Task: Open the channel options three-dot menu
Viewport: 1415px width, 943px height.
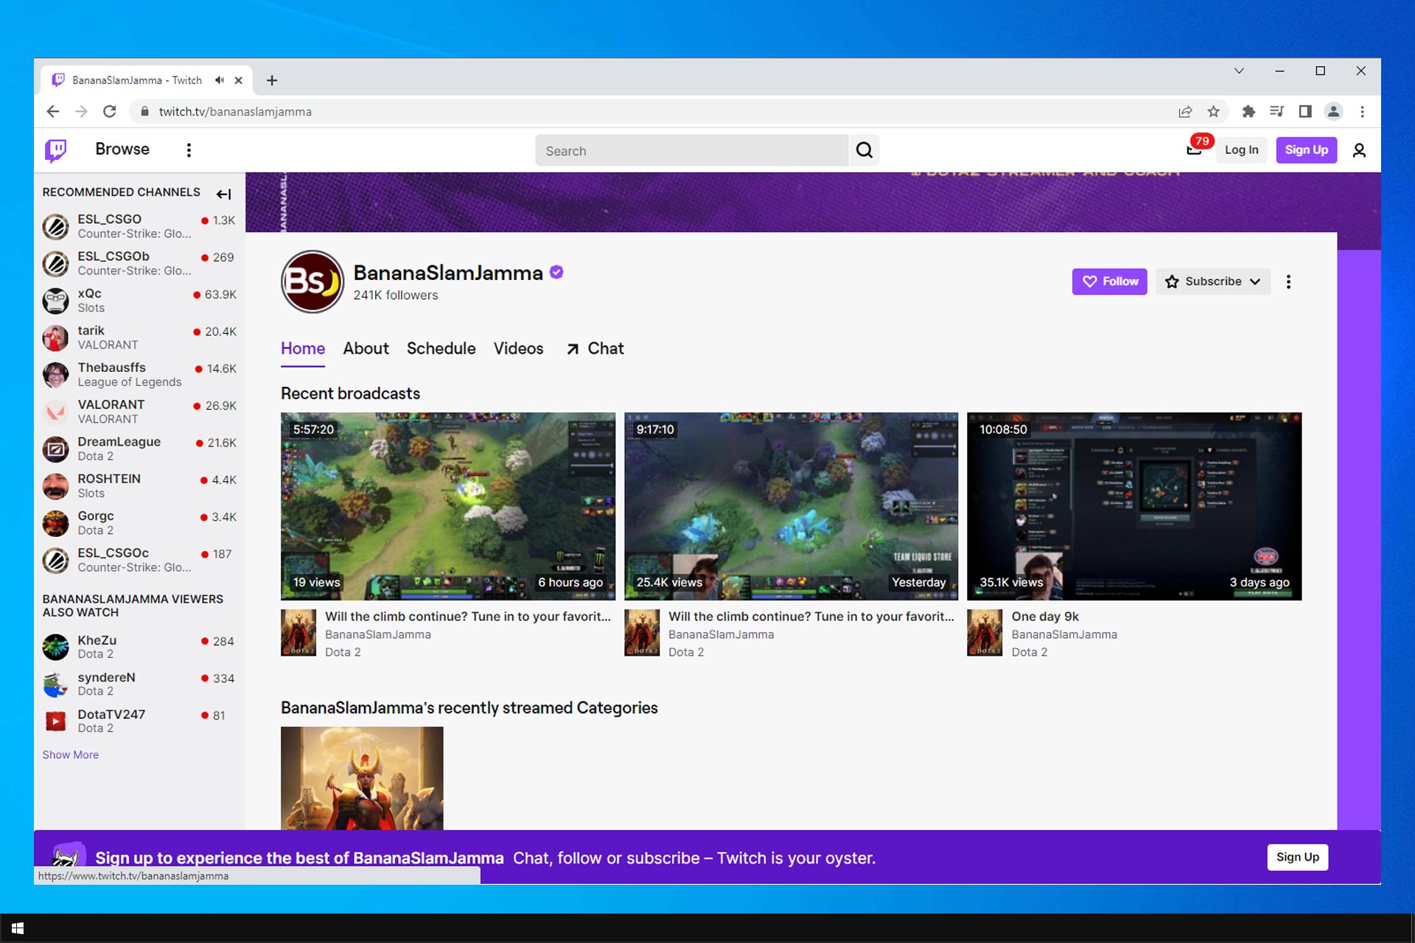Action: [1288, 281]
